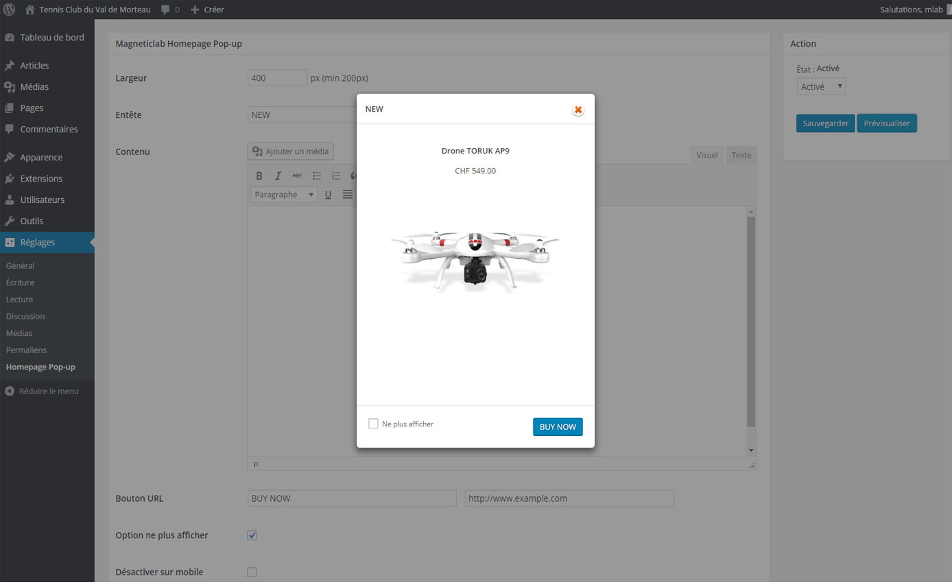Go to Pages in sidebar
952x582 pixels.
47,108
